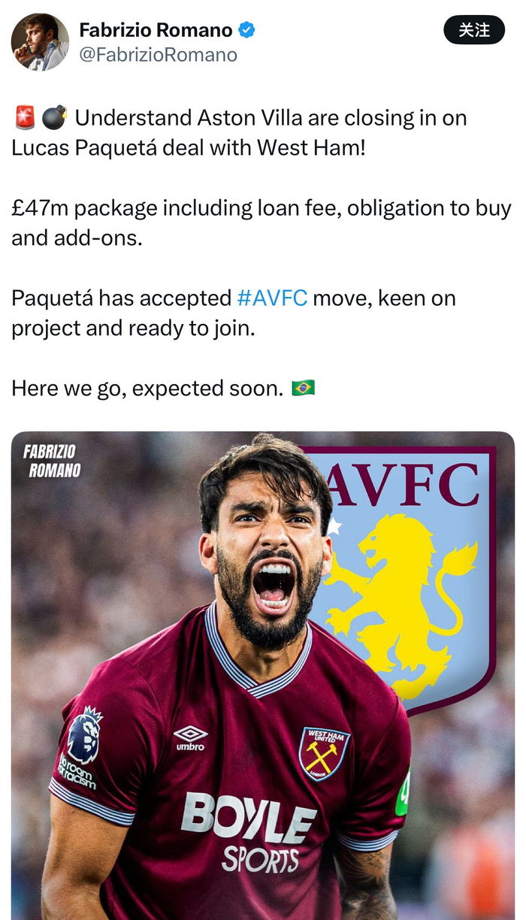The image size is (526, 920).
Task: Click the Boyle Sports sponsor logo
Action: [249, 832]
